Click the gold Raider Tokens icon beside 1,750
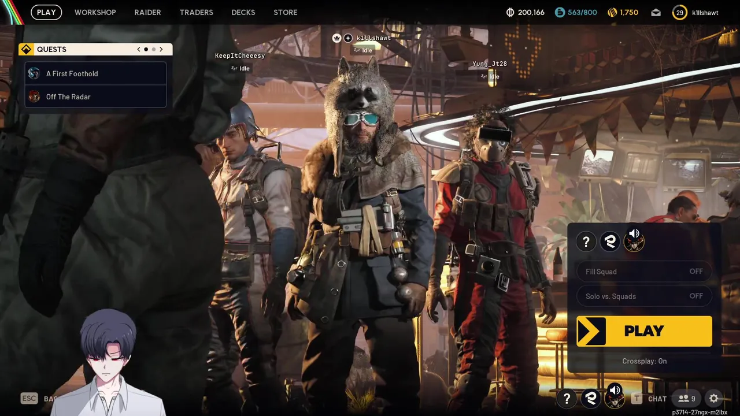 pyautogui.click(x=613, y=12)
